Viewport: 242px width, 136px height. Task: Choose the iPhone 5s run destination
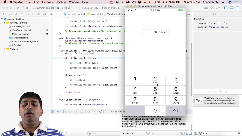click(63, 8)
